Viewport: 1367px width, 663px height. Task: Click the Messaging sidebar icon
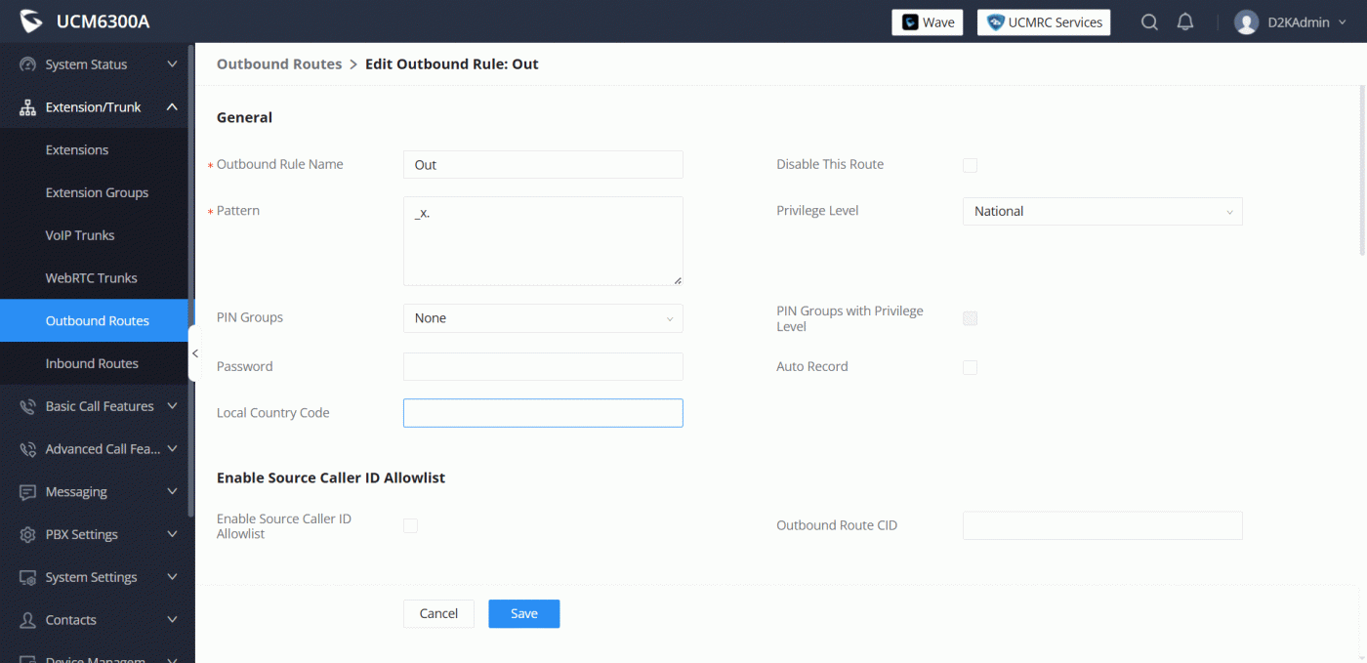27,492
